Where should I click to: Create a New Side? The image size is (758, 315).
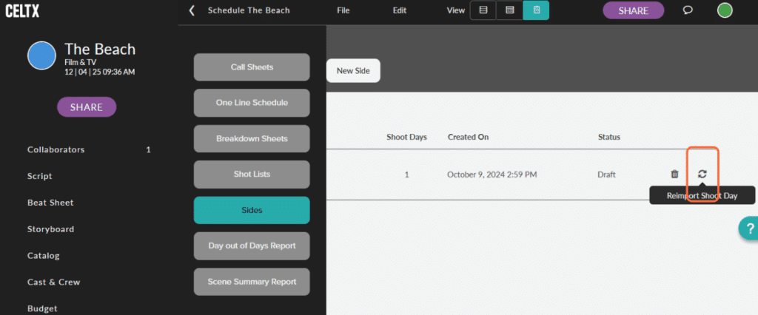click(x=353, y=70)
